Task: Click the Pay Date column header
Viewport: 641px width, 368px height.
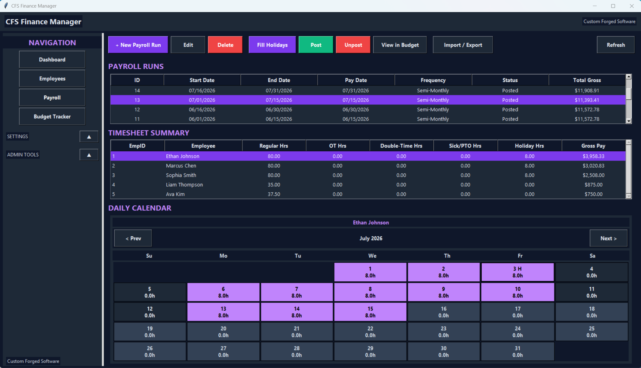Action: (x=356, y=80)
